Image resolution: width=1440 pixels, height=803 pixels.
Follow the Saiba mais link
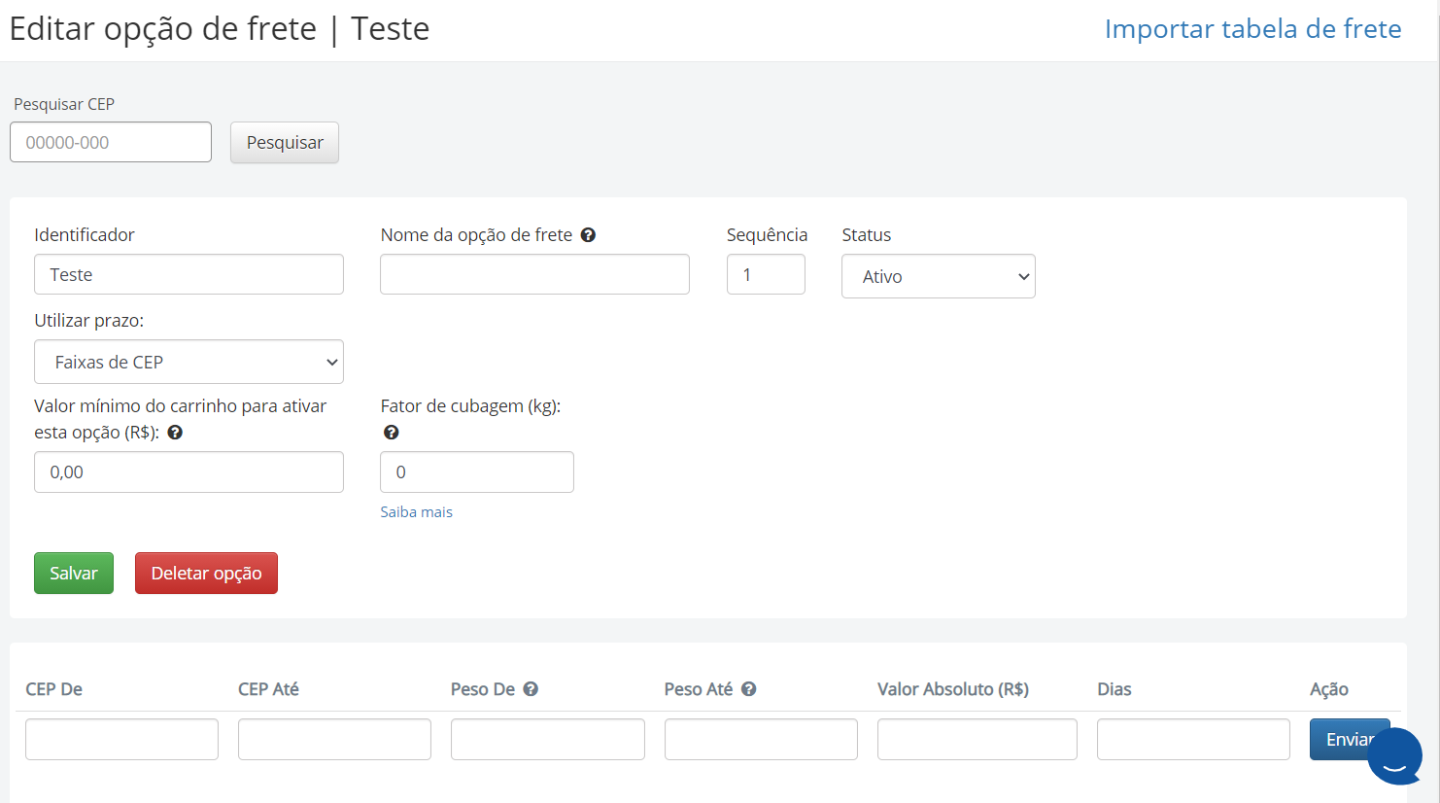click(x=416, y=512)
